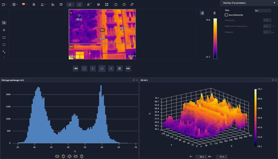Expand the color palette dropdown arrow
This screenshot has height=159, width=278.
pyautogui.click(x=27, y=5)
